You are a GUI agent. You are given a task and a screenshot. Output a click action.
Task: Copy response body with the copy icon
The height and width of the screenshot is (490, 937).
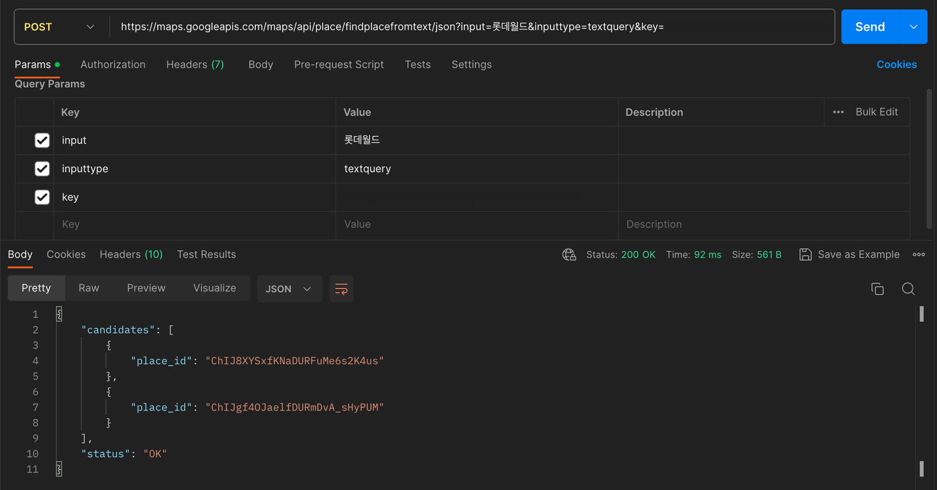click(x=878, y=289)
